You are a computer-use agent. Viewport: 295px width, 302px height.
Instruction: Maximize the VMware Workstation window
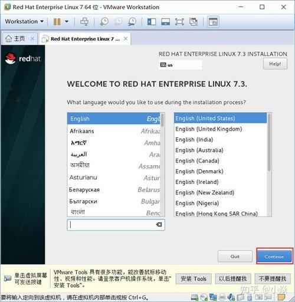pyautogui.click(x=262, y=7)
